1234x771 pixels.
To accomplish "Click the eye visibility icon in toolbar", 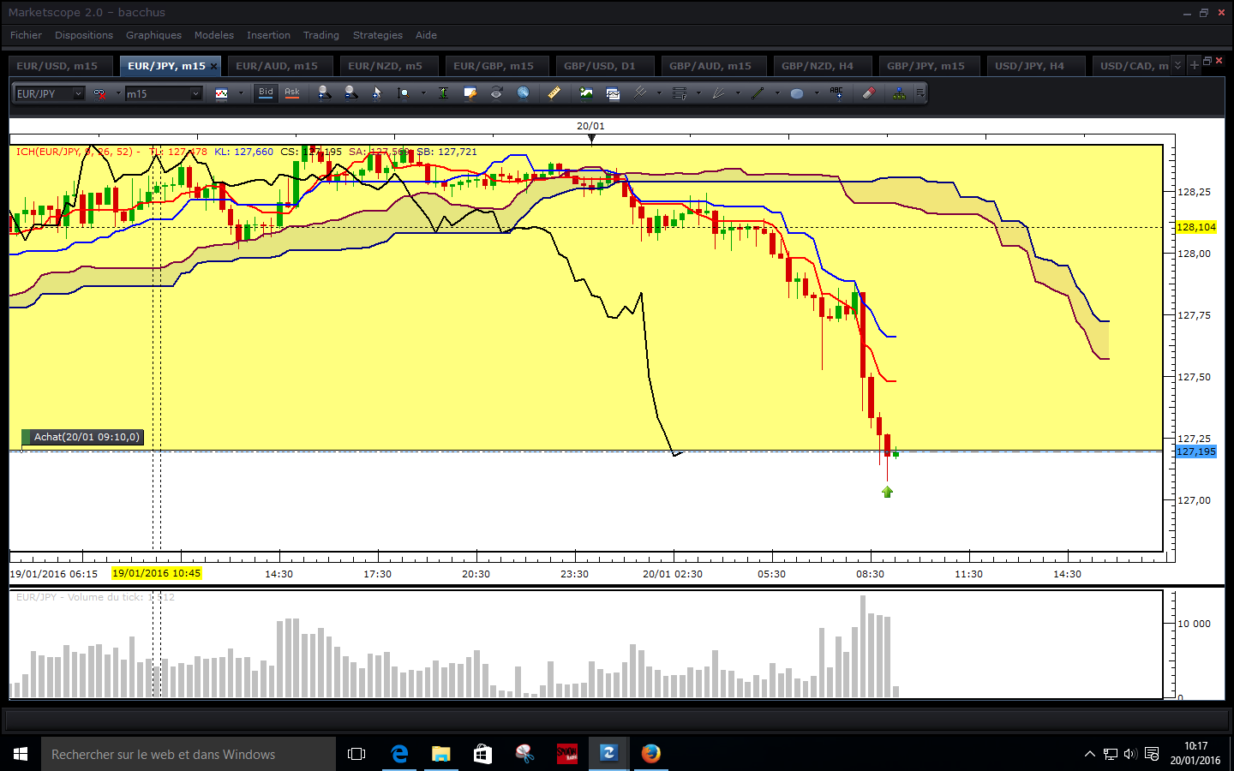I will click(496, 93).
